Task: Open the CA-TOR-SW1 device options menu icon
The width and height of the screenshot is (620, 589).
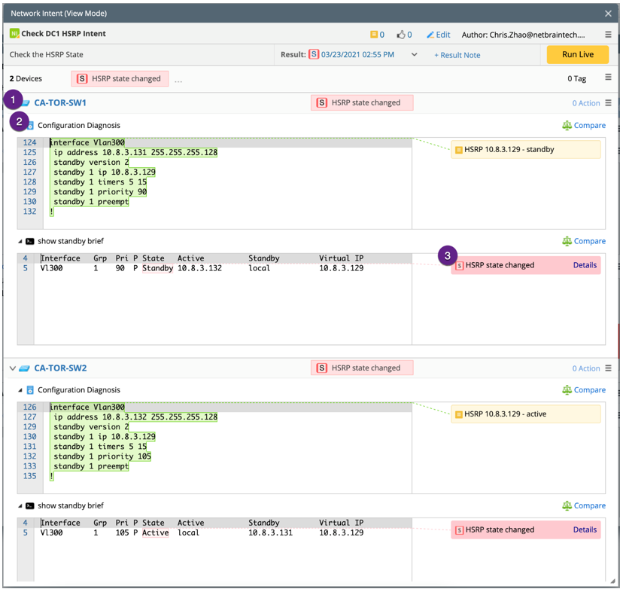Action: pyautogui.click(x=609, y=103)
